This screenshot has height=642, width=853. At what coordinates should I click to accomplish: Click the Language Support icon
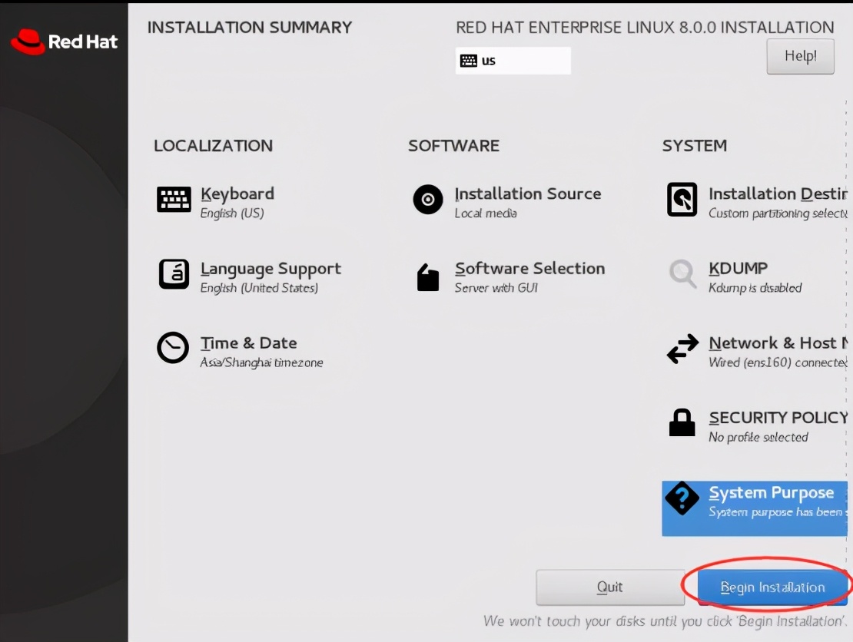(x=174, y=274)
